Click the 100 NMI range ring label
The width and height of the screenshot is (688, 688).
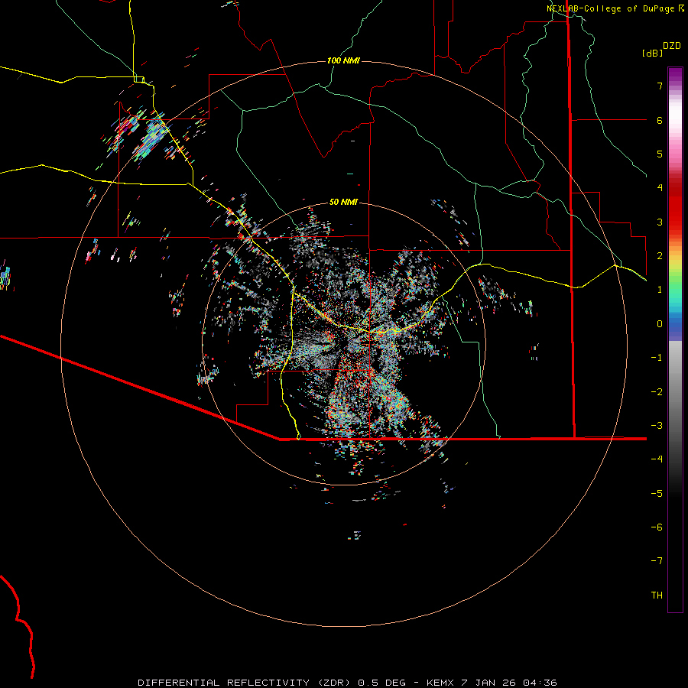[x=343, y=60]
